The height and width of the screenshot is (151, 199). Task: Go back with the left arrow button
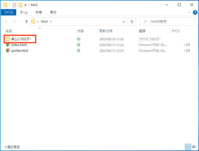coord(6,21)
